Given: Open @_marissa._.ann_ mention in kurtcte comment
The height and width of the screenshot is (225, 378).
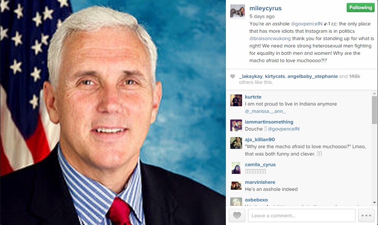Looking at the screenshot, I should pos(265,111).
